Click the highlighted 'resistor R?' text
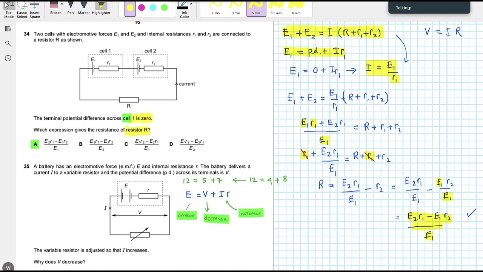Screen dimensions: 483x272 [x=138, y=130]
